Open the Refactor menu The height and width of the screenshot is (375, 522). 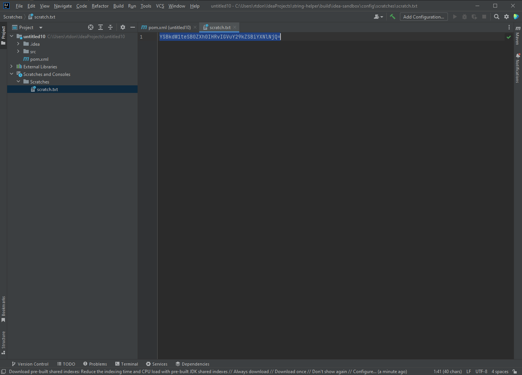click(x=100, y=6)
